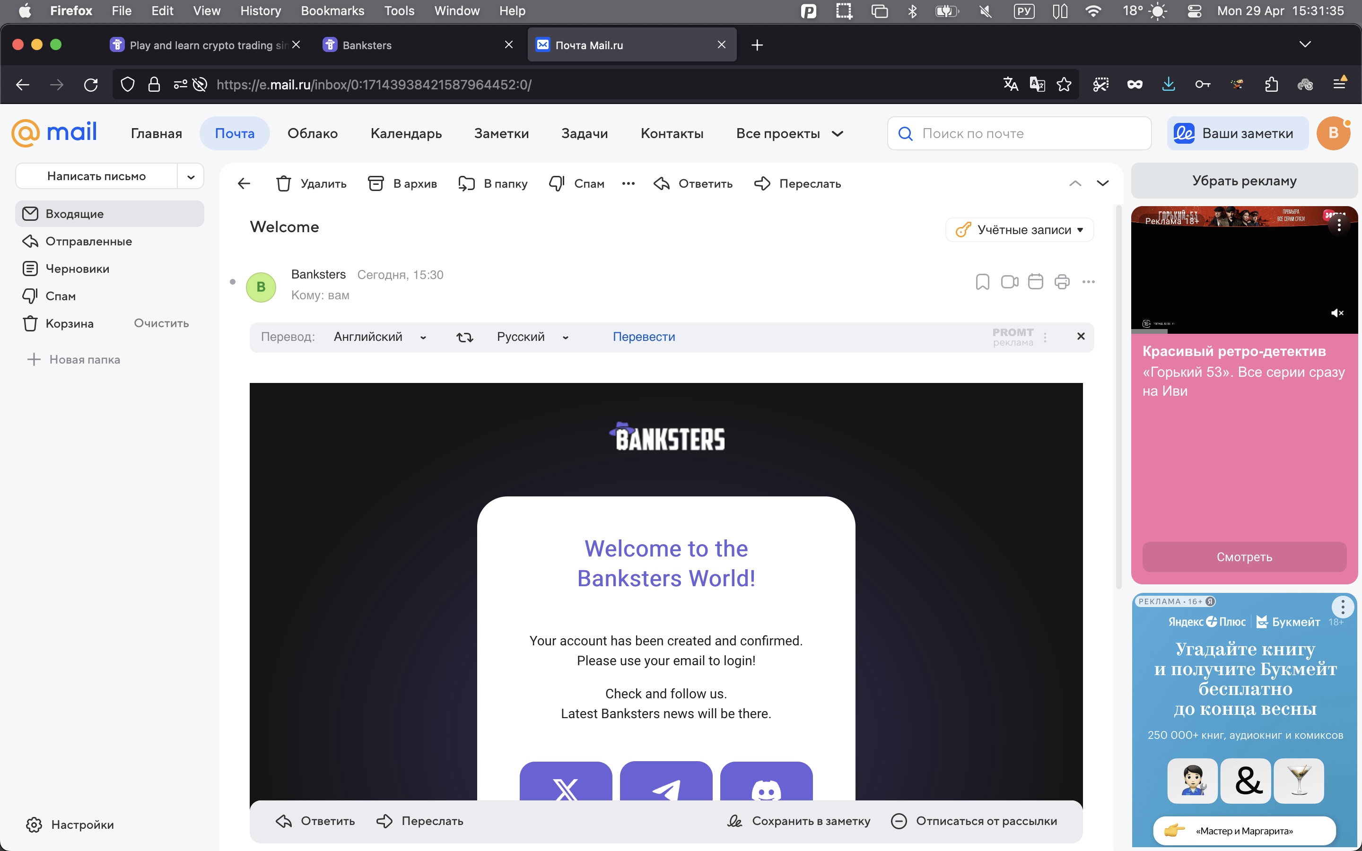Forward via bottom bar Переслать

click(x=420, y=821)
